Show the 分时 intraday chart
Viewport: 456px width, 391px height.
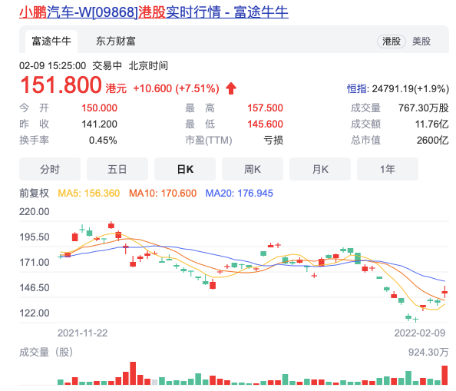pos(50,169)
